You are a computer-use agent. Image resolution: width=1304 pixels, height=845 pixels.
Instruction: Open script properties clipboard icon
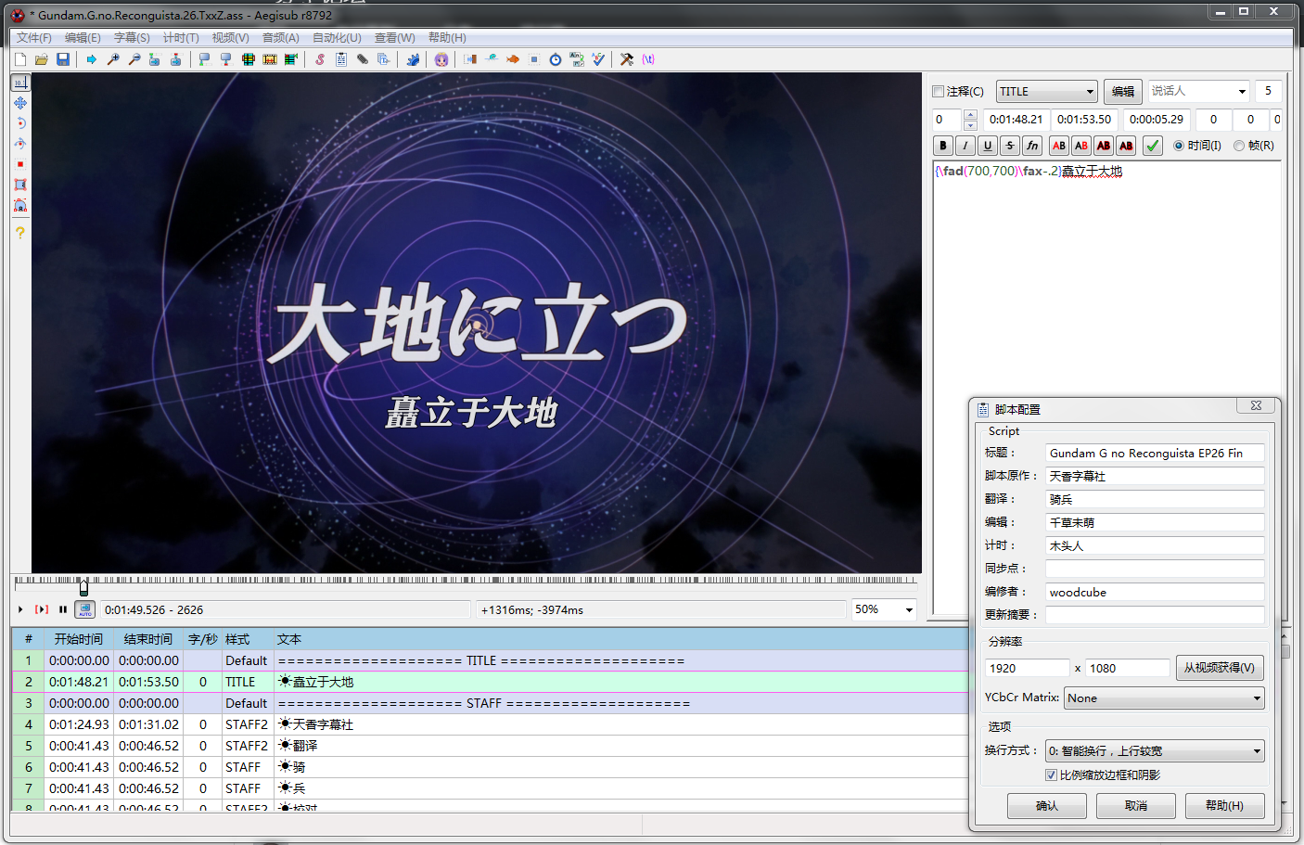pos(341,59)
